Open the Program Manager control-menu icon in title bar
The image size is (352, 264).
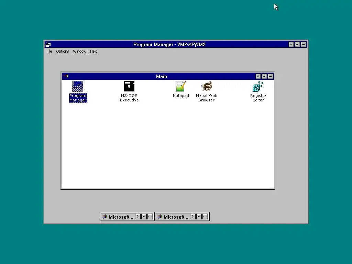(x=48, y=44)
